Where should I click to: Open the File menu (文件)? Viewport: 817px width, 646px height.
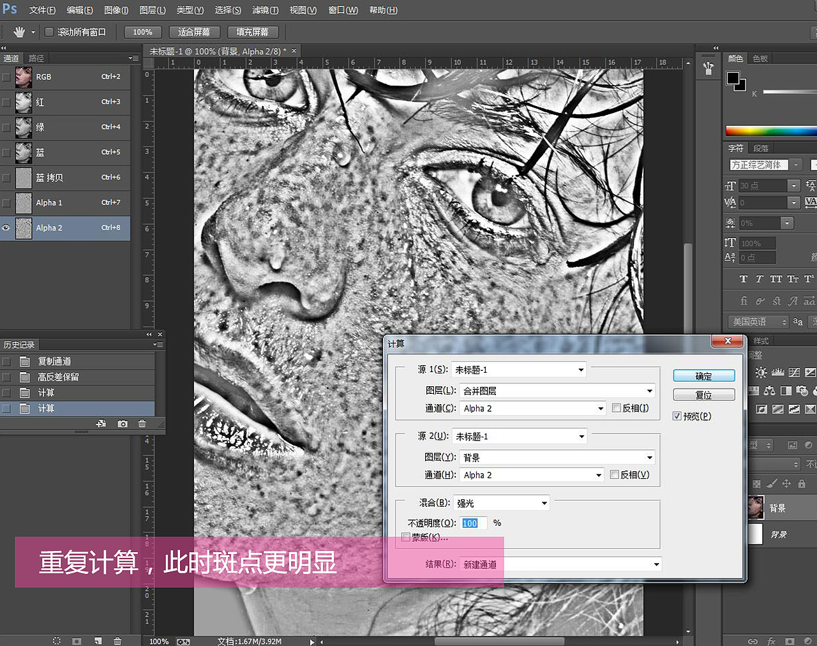tap(42, 10)
